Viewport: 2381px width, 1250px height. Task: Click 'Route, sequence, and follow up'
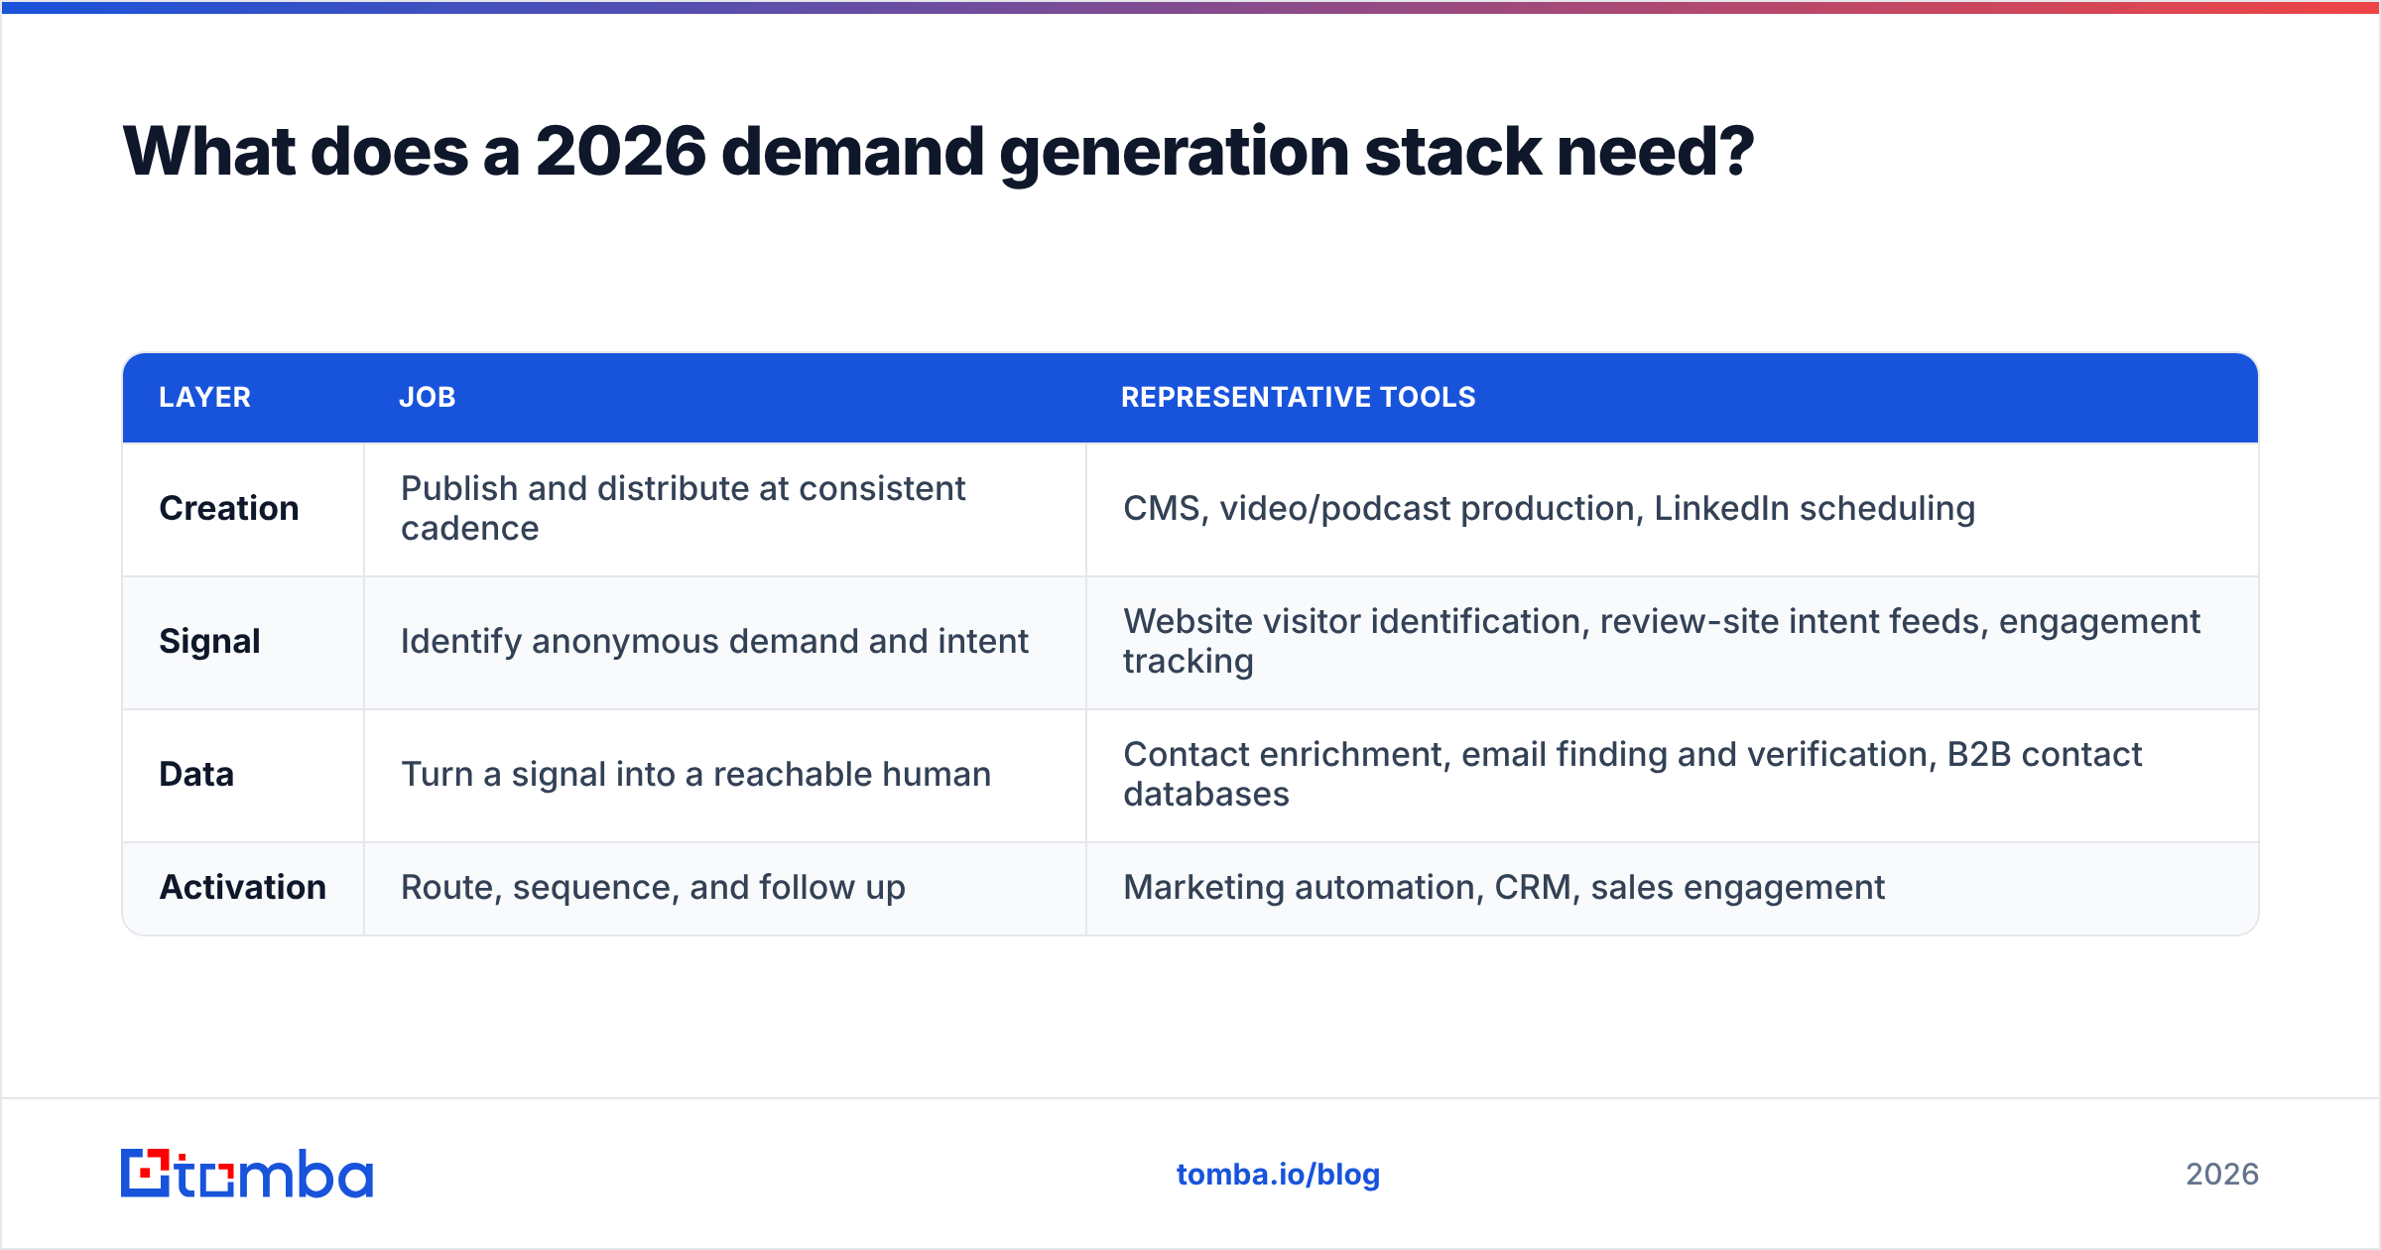(x=653, y=888)
